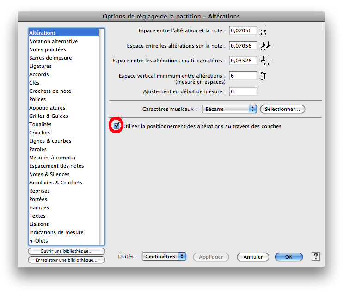Click the vertical accidental spacing icon
Screen dimensions: 343x292
click(x=263, y=75)
